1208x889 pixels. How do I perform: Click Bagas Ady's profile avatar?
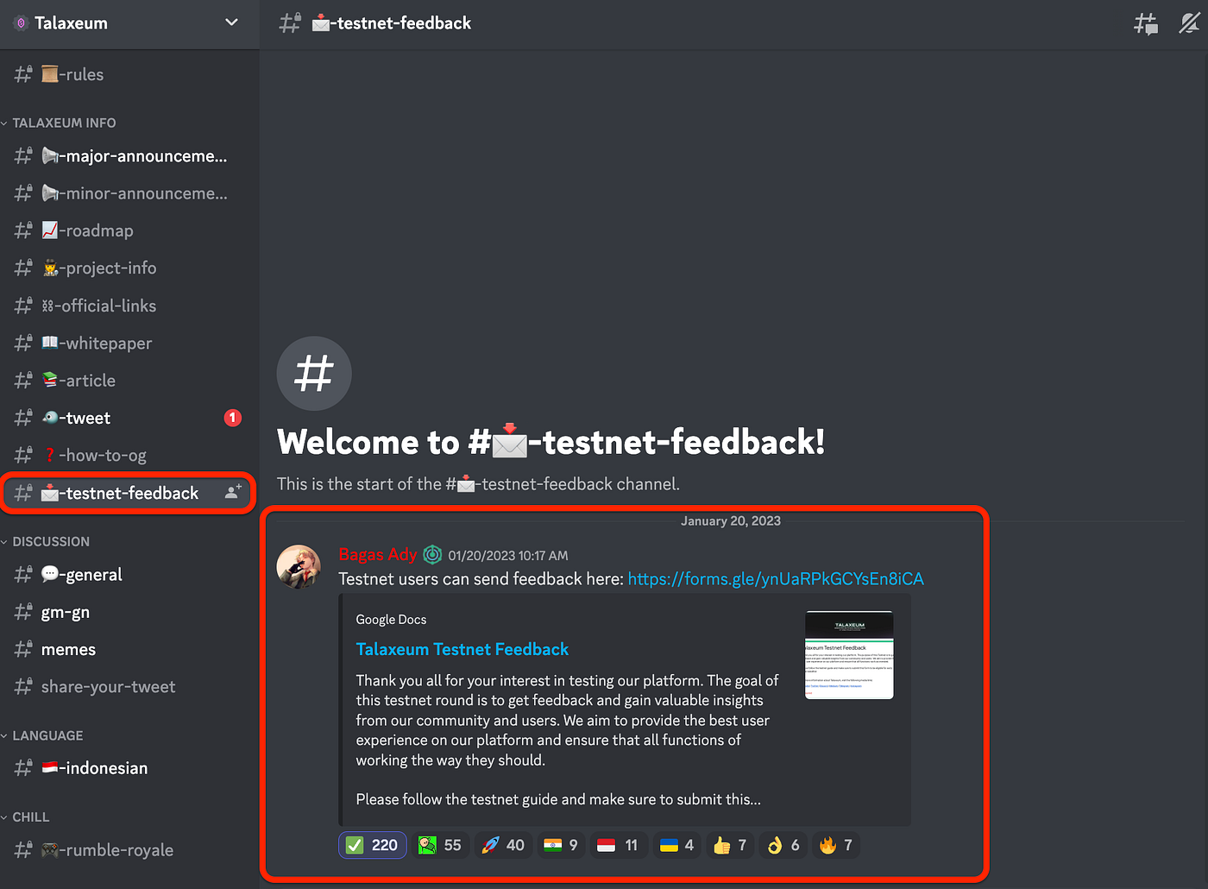point(299,566)
